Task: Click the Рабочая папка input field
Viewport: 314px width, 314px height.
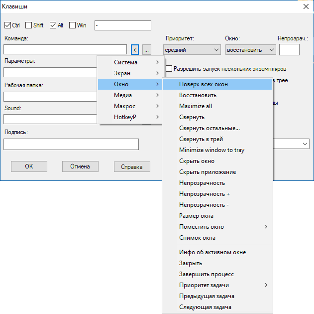Action: click(x=50, y=97)
